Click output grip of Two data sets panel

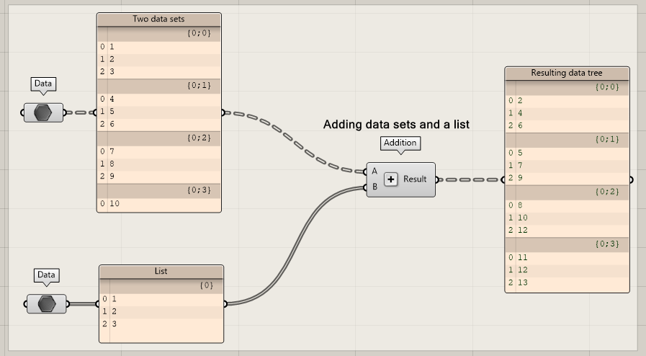[x=223, y=112]
